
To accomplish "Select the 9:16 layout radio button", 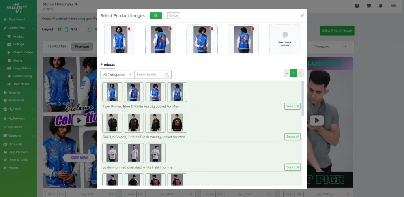I will [60, 29].
